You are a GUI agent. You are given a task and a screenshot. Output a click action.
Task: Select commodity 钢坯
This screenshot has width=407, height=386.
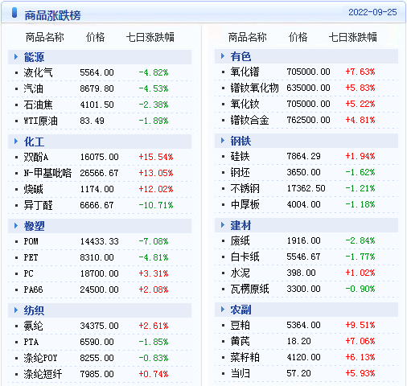(x=240, y=172)
